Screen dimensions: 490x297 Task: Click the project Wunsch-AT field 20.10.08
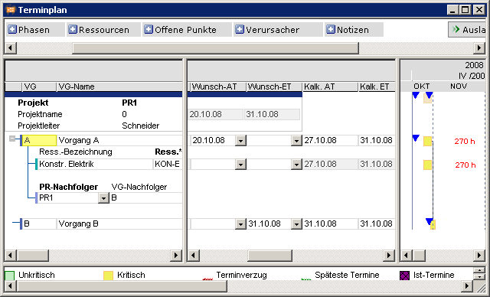216,114
